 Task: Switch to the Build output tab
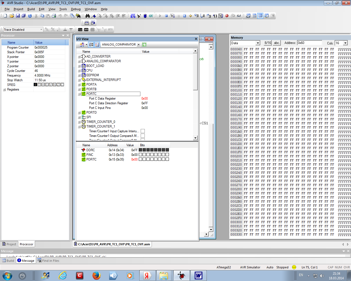tap(8, 261)
